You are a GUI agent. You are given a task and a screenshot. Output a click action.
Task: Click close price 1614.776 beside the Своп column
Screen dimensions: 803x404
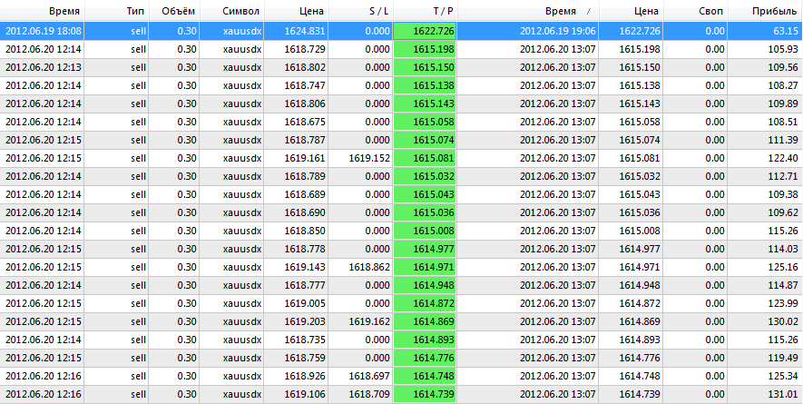[632, 358]
